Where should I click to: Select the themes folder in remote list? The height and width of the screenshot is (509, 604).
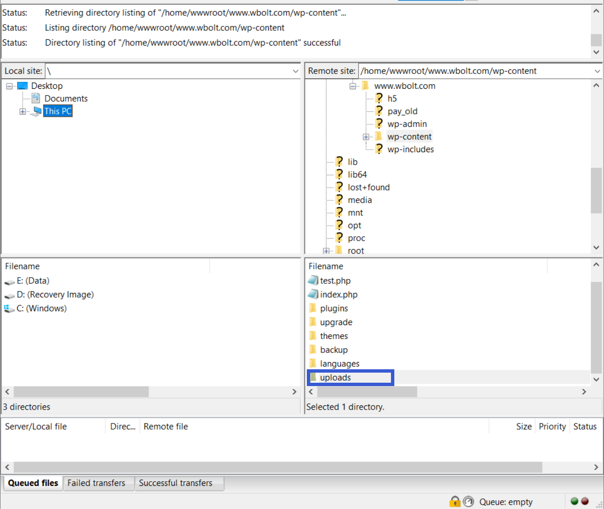pyautogui.click(x=334, y=336)
